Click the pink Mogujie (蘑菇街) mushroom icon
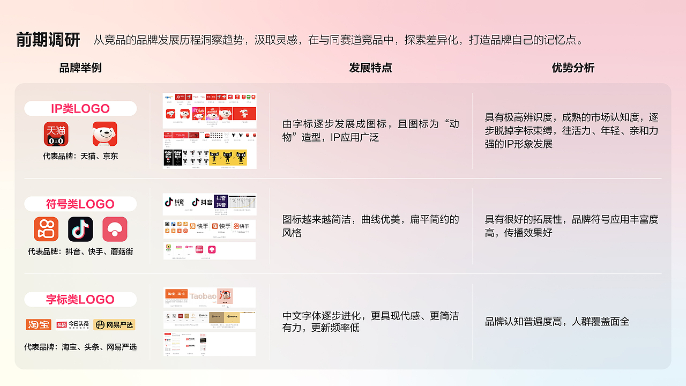686x386 pixels. click(x=115, y=229)
